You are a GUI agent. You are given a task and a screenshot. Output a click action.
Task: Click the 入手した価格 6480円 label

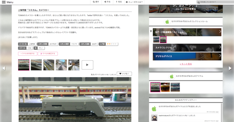89,44
